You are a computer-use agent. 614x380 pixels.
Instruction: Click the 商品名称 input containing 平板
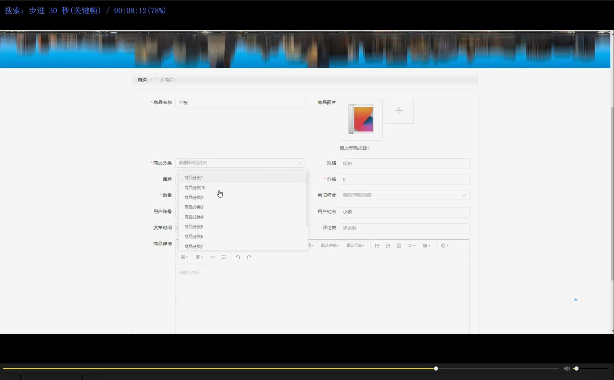[x=240, y=103]
